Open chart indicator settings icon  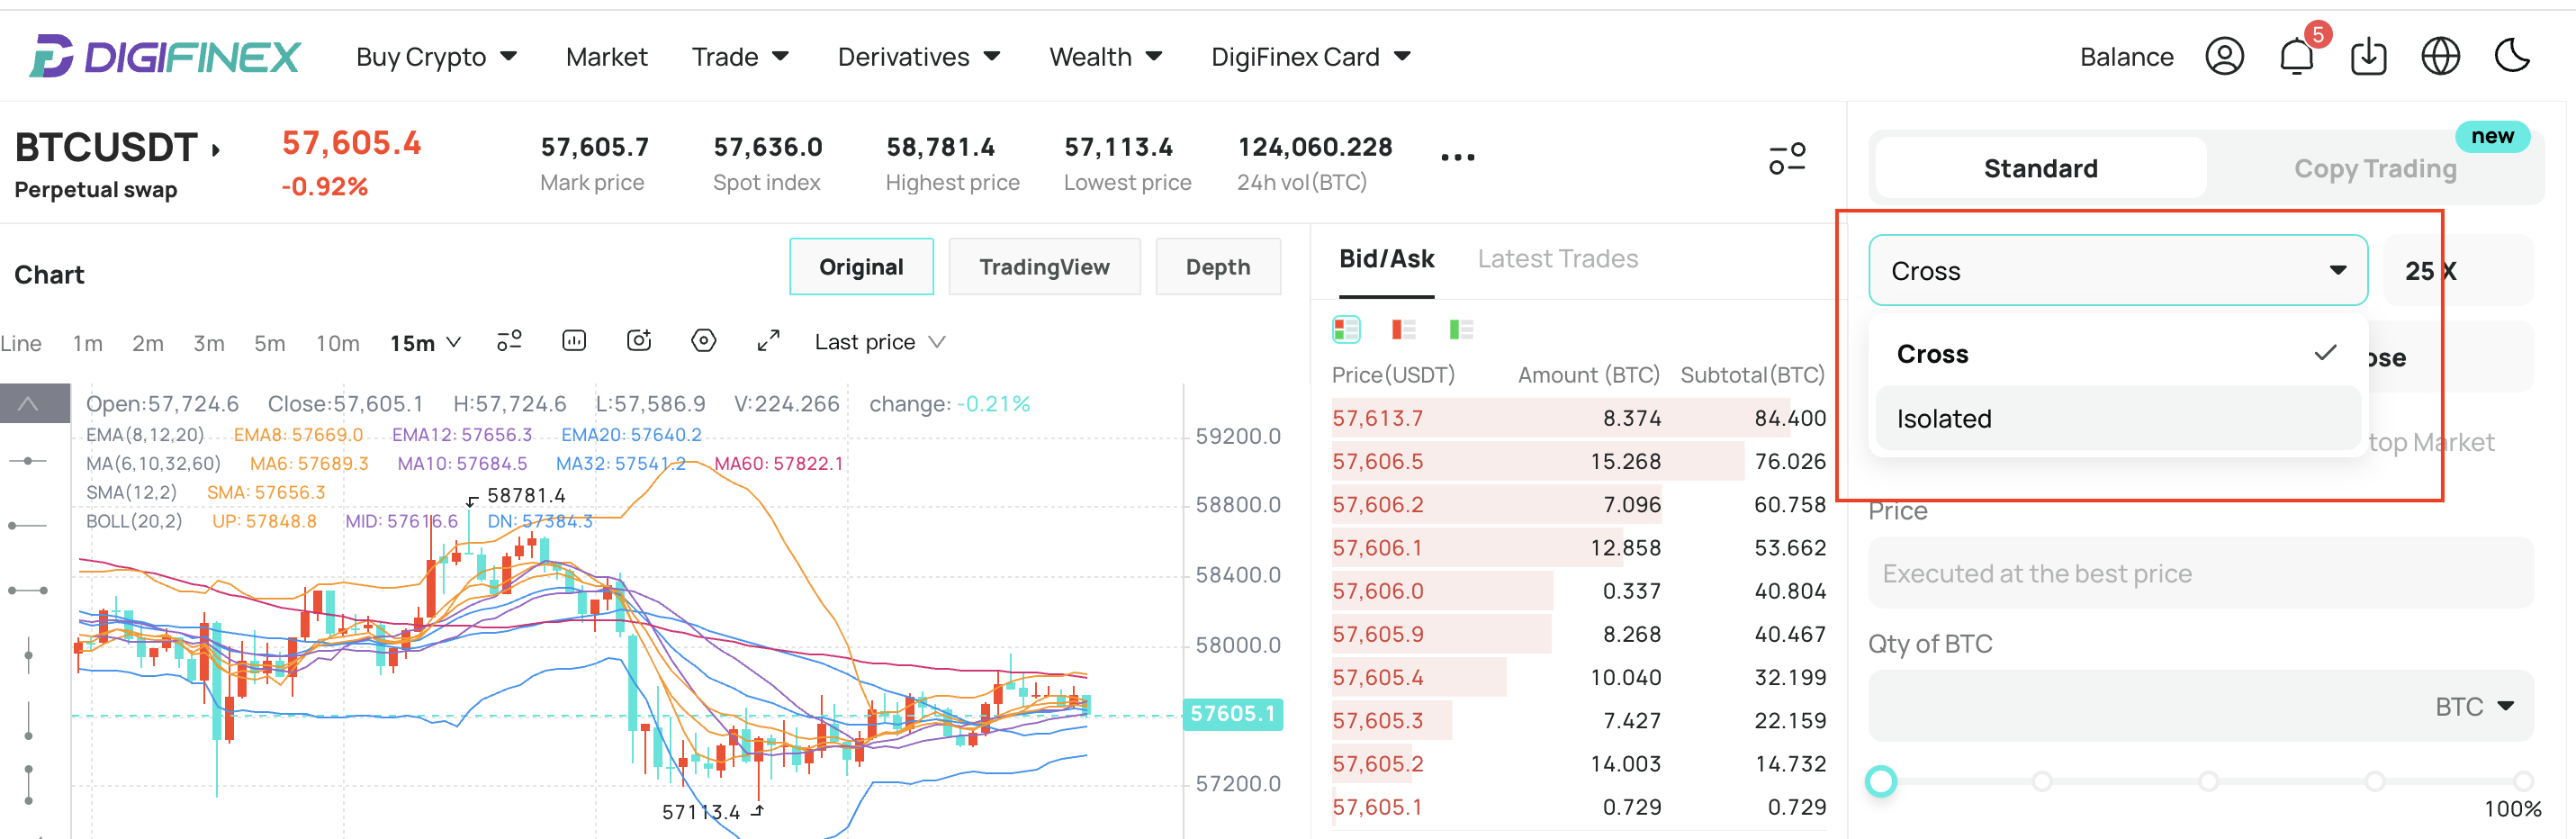click(509, 341)
